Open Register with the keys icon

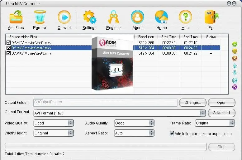click(x=113, y=17)
